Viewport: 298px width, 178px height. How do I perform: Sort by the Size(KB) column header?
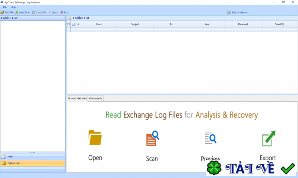point(279,24)
